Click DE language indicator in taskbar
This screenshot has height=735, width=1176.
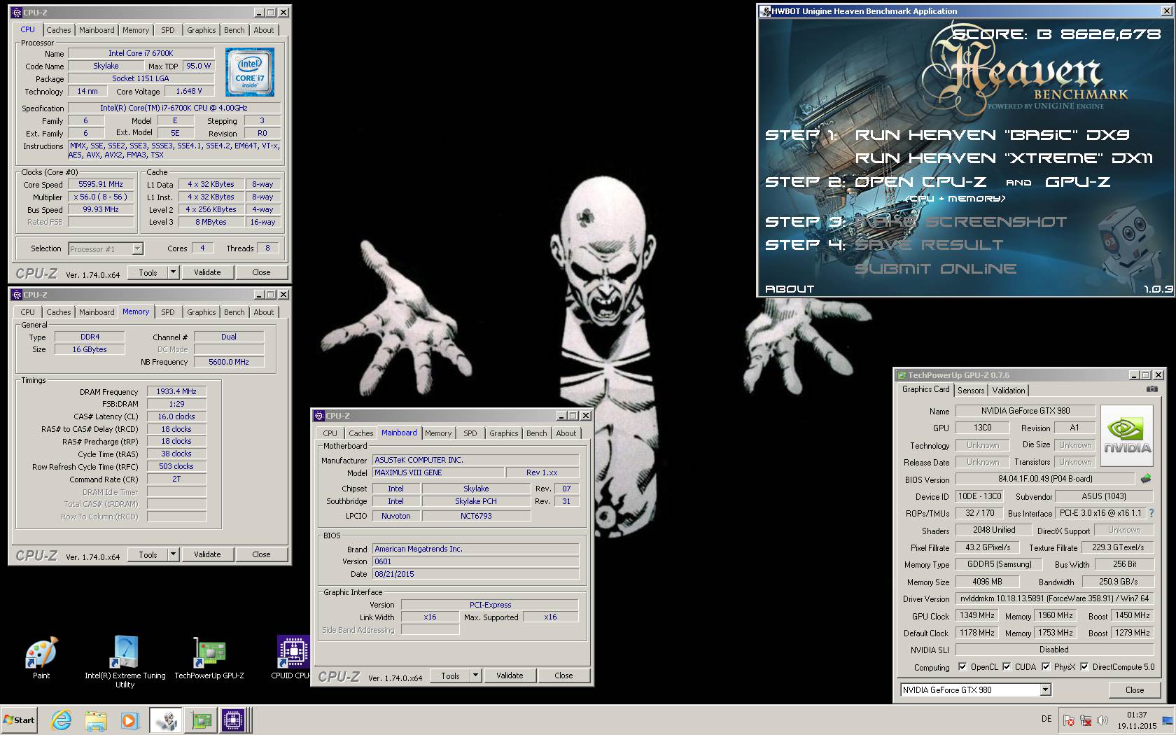click(1046, 719)
